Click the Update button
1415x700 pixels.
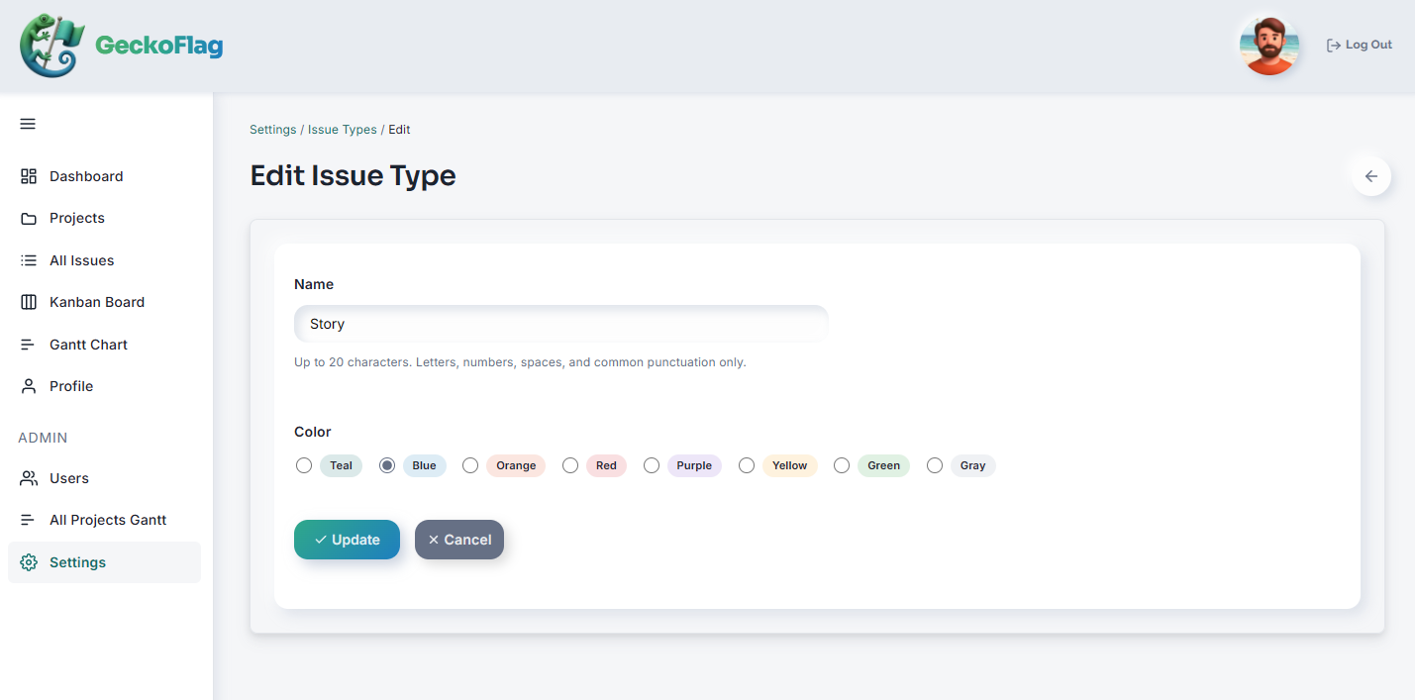(347, 540)
